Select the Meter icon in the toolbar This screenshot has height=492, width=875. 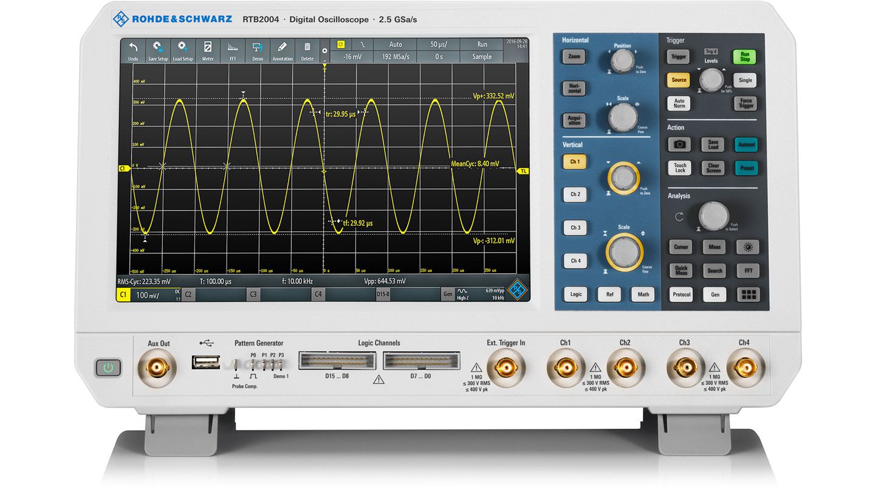(x=208, y=50)
